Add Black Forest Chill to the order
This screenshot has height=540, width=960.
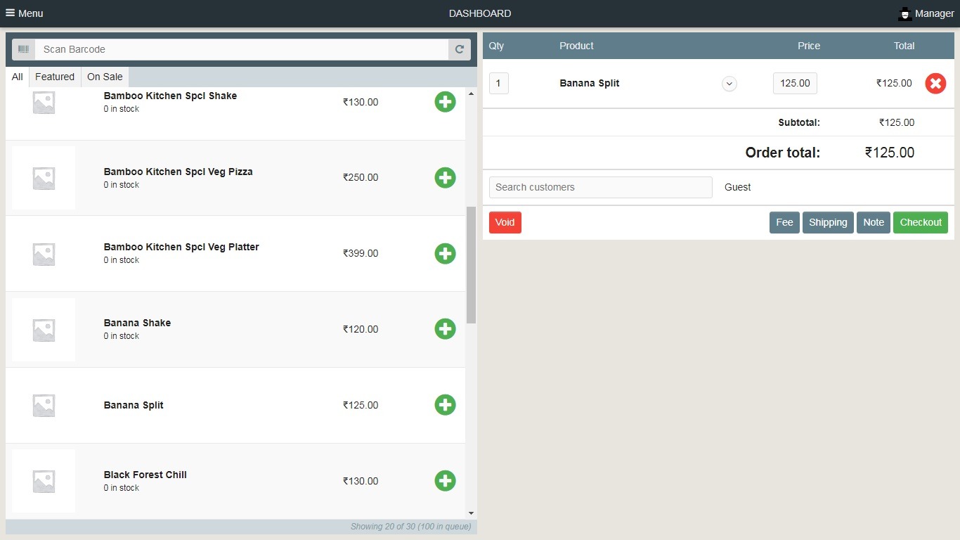pyautogui.click(x=445, y=481)
